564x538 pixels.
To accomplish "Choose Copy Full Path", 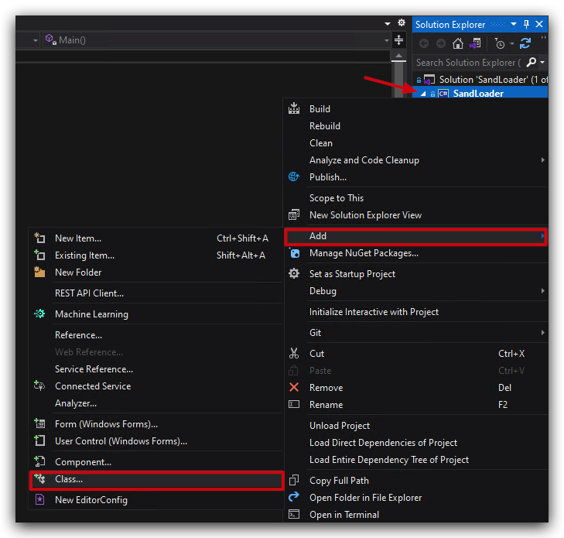I will pos(415,481).
